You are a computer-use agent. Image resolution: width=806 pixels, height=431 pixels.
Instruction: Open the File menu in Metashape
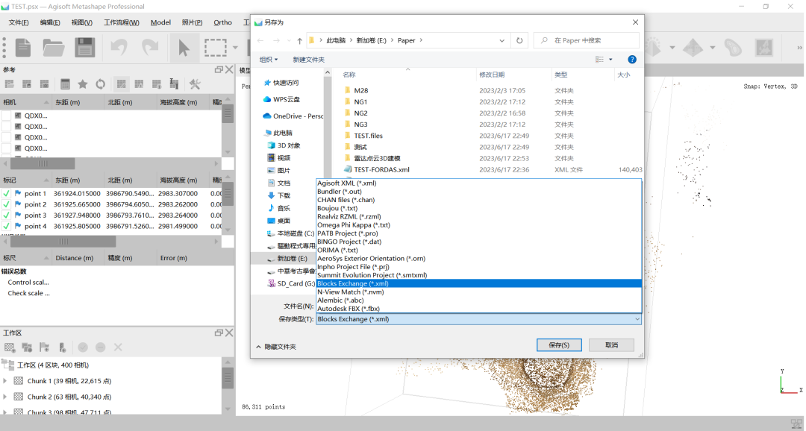[x=19, y=22]
